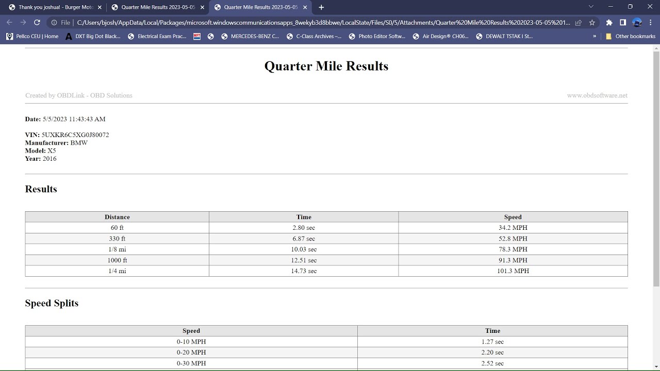The image size is (660, 371).
Task: Open the Photo Editor Softw bookmark
Action: (377, 37)
